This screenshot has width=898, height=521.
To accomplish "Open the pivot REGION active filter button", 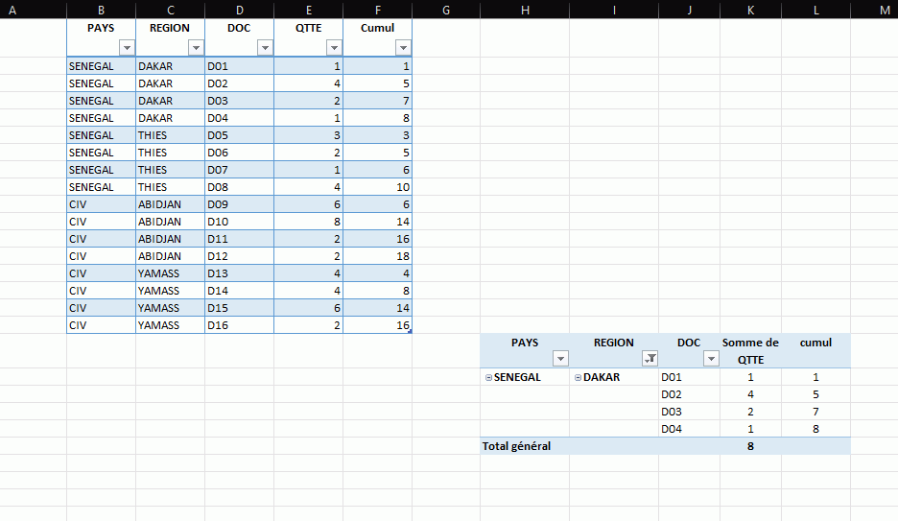I will click(x=650, y=359).
